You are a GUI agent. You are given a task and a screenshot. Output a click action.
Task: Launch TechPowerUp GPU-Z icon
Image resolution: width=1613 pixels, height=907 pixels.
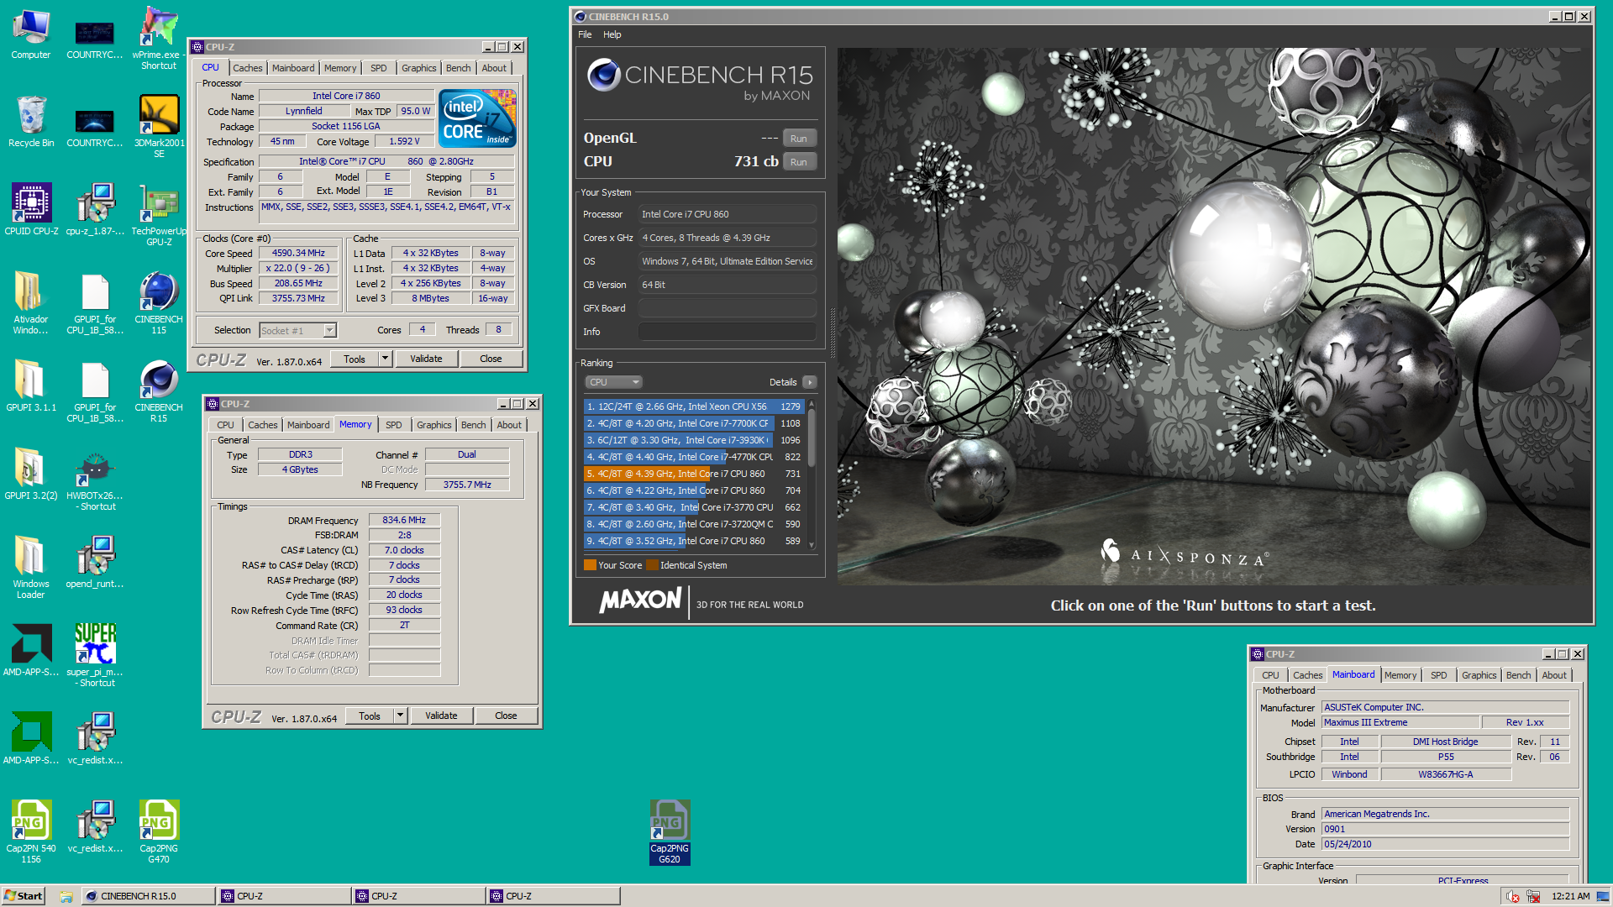(x=159, y=214)
